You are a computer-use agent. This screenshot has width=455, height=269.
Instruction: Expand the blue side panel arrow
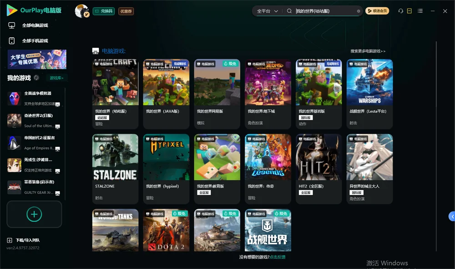[452, 217]
